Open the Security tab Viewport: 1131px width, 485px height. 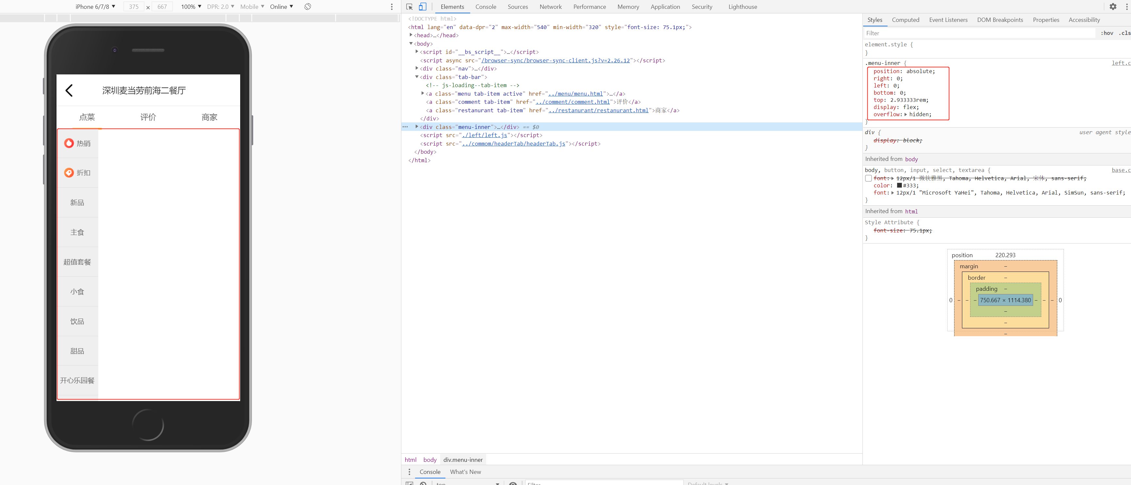point(702,7)
